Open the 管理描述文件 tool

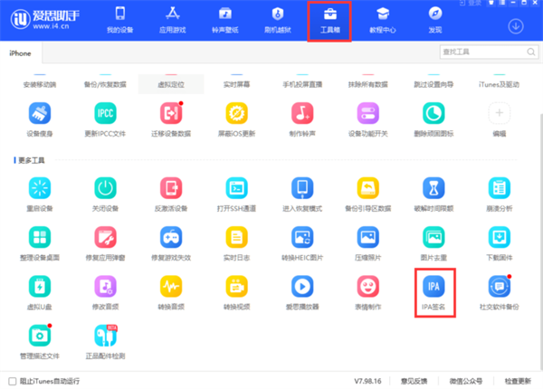(x=40, y=336)
